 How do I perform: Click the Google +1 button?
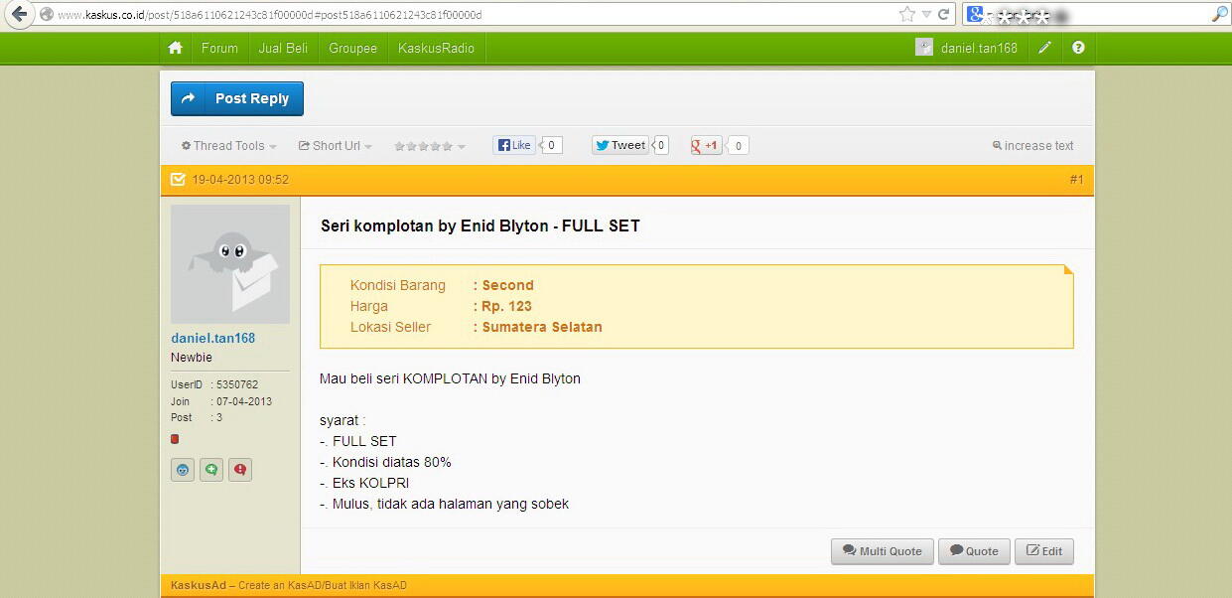(706, 145)
